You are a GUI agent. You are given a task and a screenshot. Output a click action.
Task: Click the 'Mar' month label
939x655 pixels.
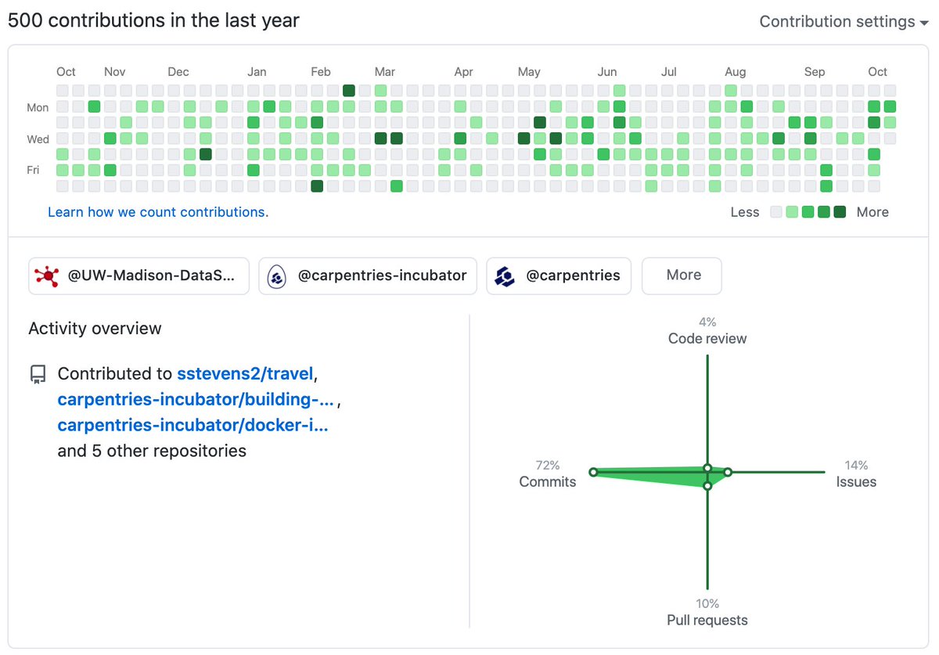click(384, 72)
